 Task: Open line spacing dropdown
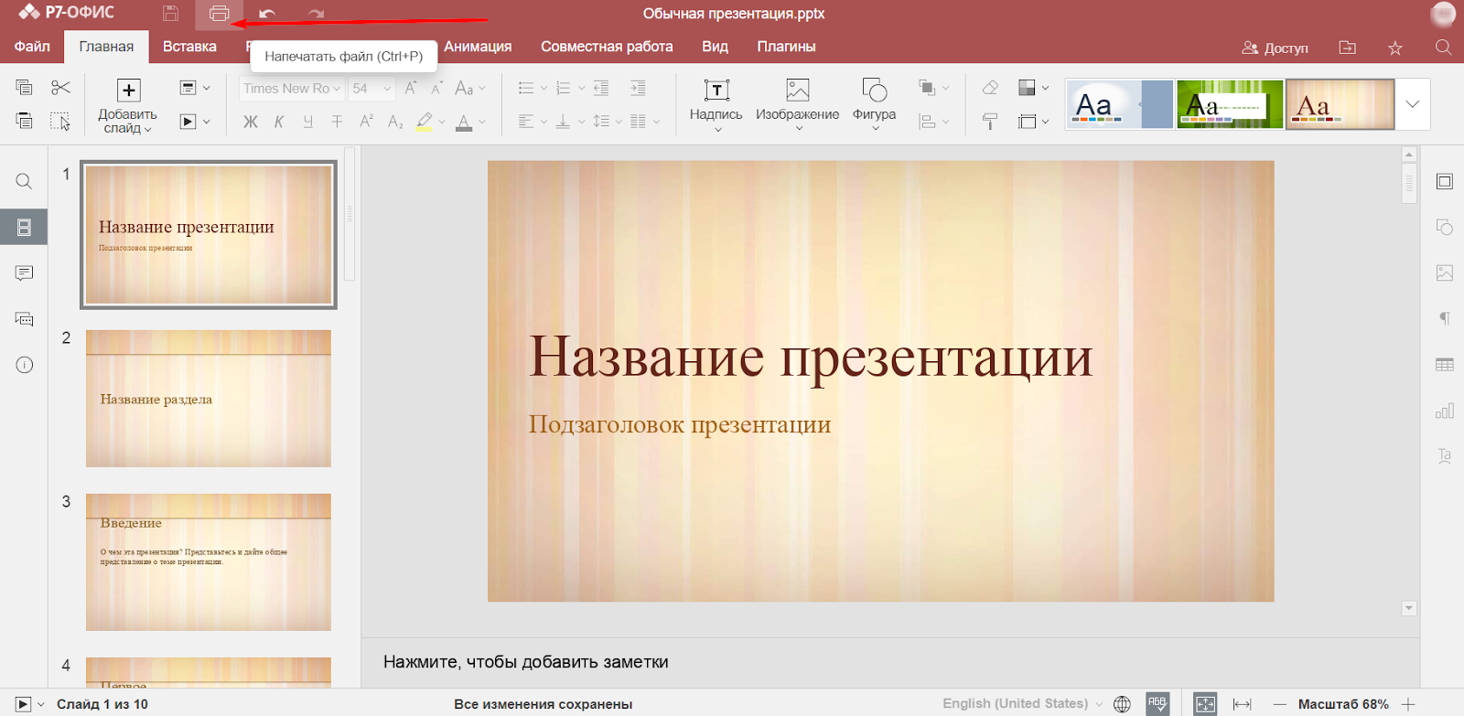click(608, 122)
